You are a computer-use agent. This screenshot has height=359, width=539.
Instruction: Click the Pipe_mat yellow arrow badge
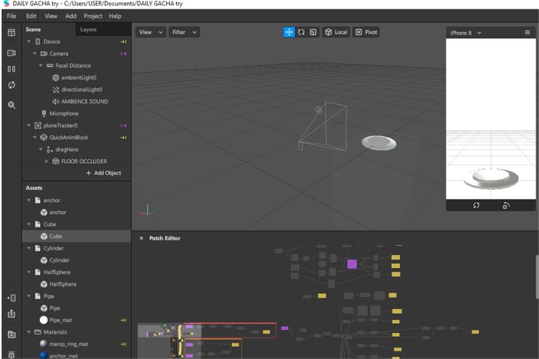click(124, 320)
